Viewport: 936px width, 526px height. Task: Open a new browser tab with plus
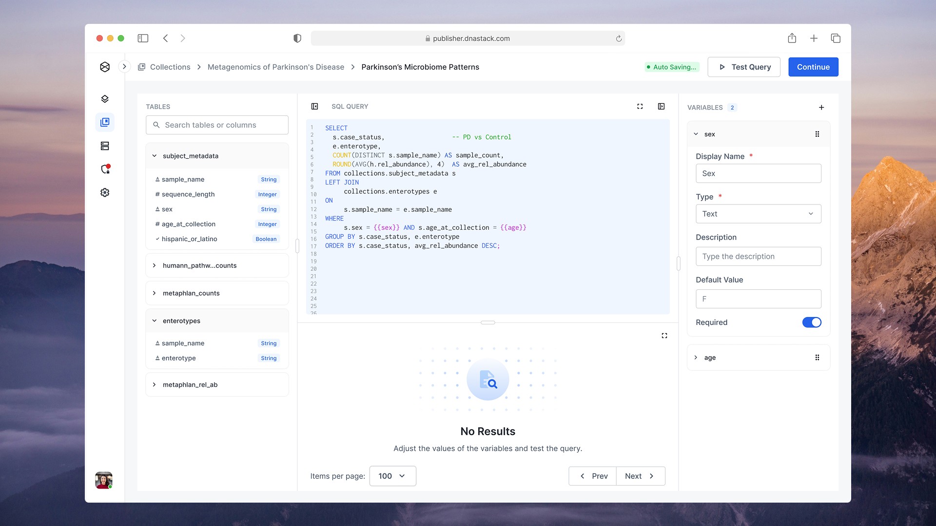814,38
